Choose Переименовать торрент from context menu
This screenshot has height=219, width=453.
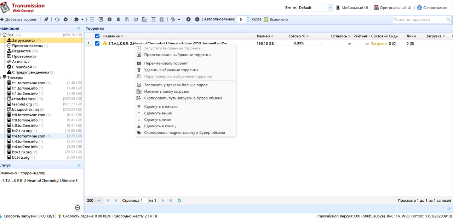click(166, 63)
